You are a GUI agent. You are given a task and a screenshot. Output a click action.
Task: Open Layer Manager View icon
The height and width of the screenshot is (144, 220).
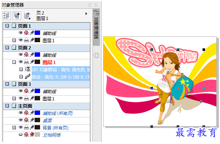(x=27, y=16)
